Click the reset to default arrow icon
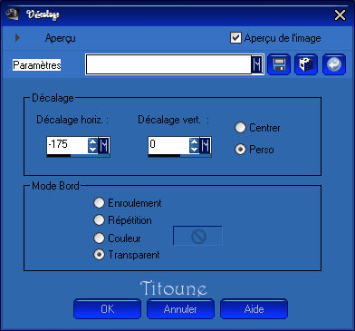Viewport: 355px width, 331px height. (334, 64)
